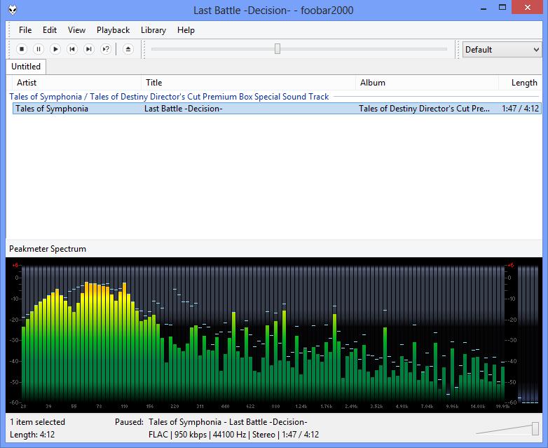Sort playlist by the Title column header
Screen dimensions: 548x448
(153, 83)
